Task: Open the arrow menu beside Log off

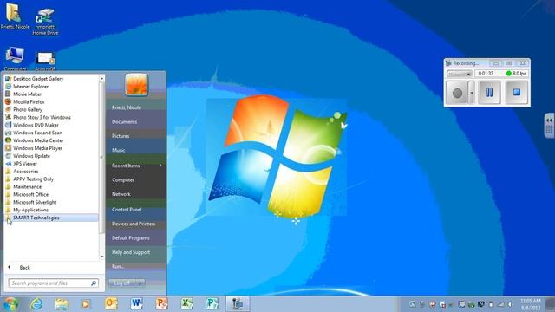Action: coord(140,283)
